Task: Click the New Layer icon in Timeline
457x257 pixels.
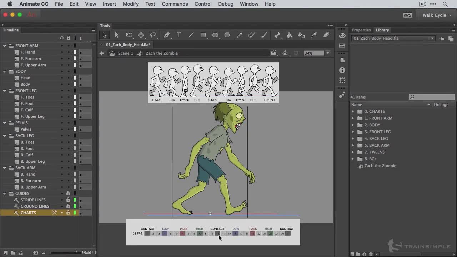Action: [5, 253]
